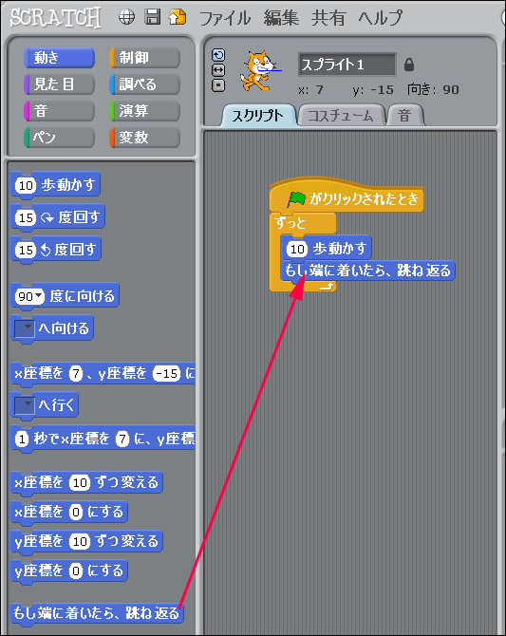Open the 90 degrees direction dropdown

coord(39,296)
